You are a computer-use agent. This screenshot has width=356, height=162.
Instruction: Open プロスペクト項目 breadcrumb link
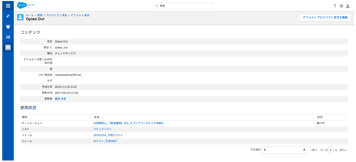coord(57,15)
